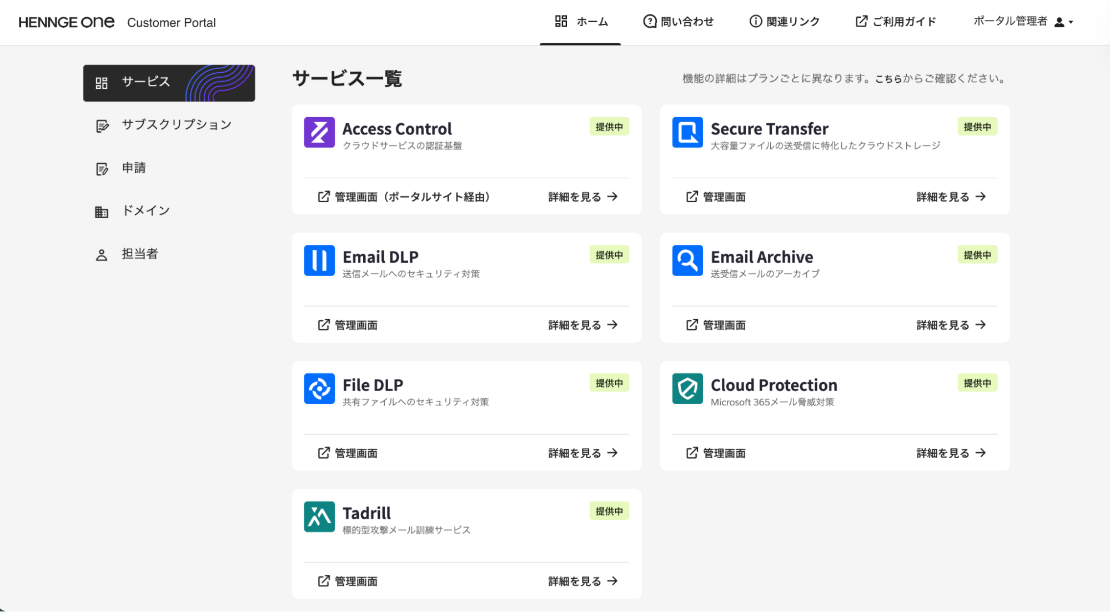This screenshot has width=1110, height=612.
Task: Open 管理画面 link for Email DLP
Action: click(348, 325)
